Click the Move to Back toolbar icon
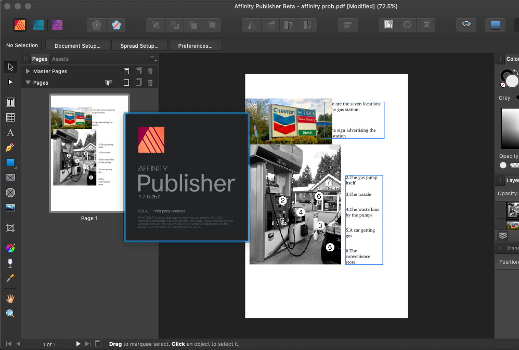519x350 pixels. (x=155, y=25)
